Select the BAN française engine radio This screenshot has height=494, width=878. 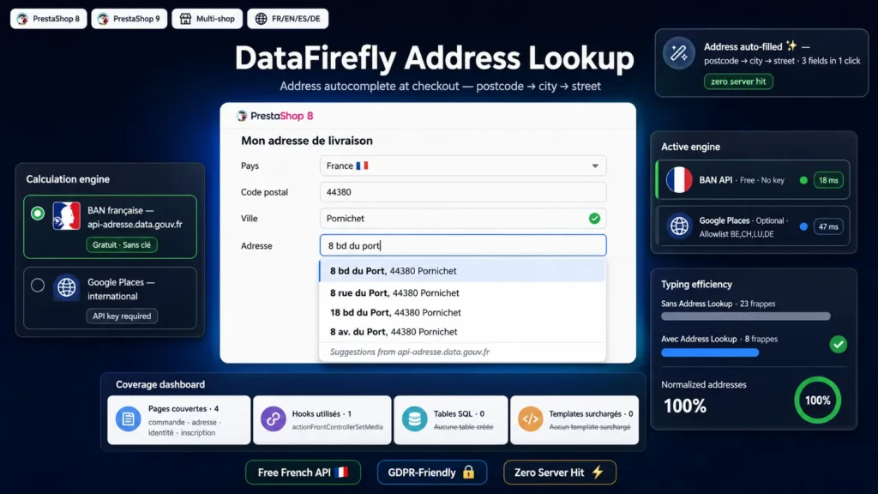[x=38, y=214]
